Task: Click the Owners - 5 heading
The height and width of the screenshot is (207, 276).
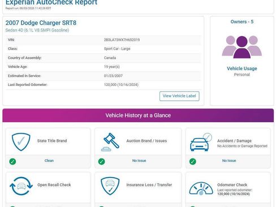Action: click(242, 21)
